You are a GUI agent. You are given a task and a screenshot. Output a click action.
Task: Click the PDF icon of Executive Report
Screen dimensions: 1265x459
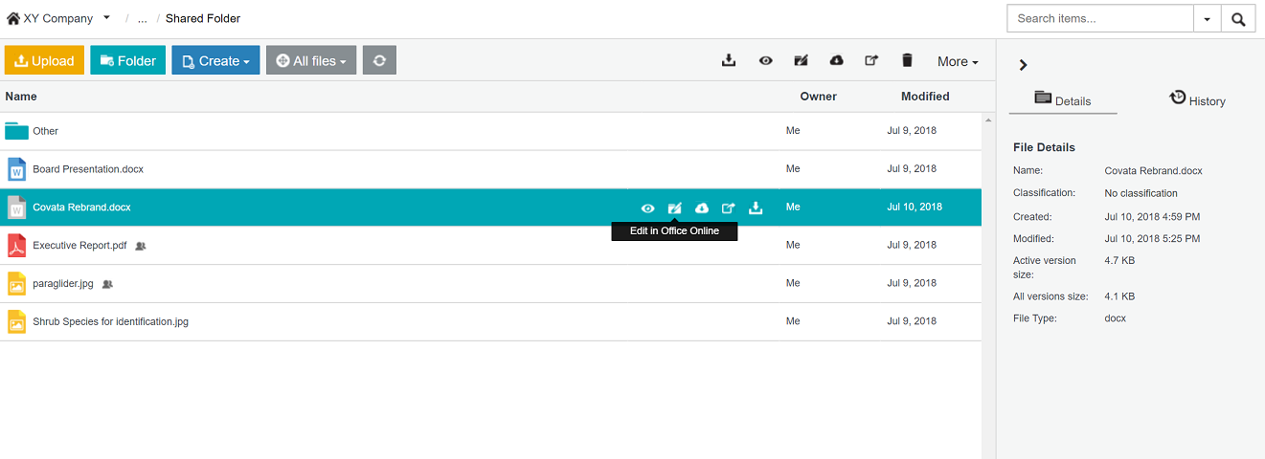click(x=16, y=246)
